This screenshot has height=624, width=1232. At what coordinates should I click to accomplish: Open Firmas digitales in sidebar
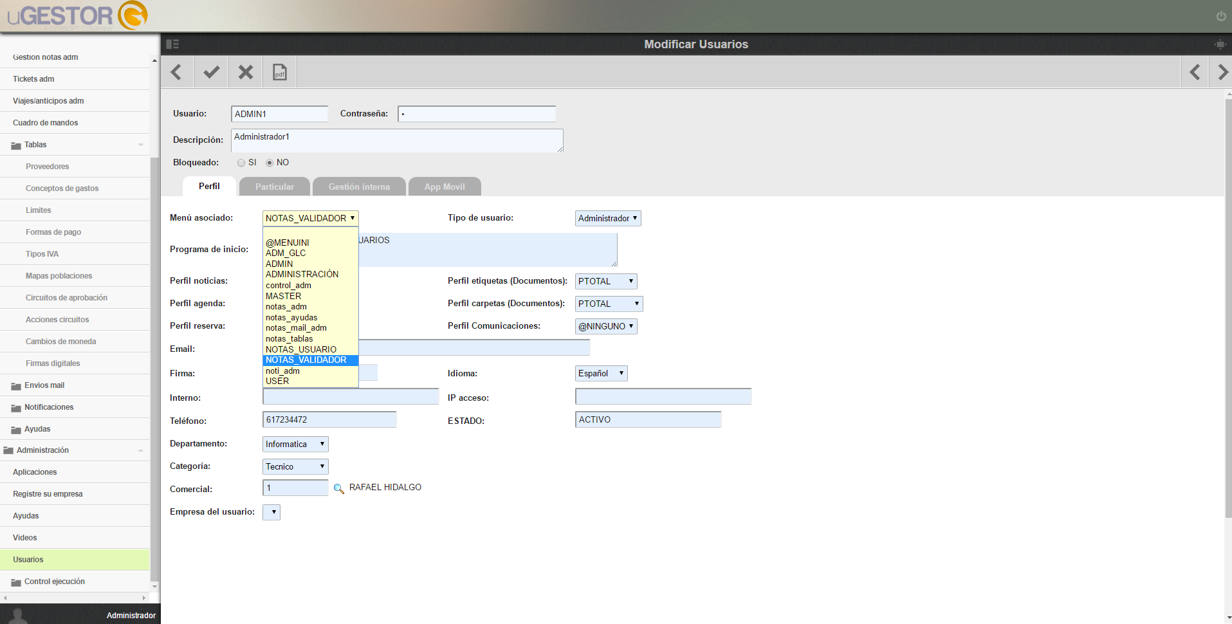click(75, 363)
